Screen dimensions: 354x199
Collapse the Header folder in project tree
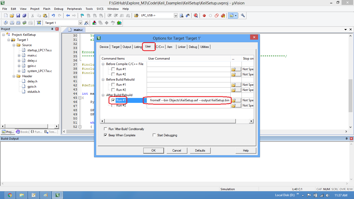14,76
